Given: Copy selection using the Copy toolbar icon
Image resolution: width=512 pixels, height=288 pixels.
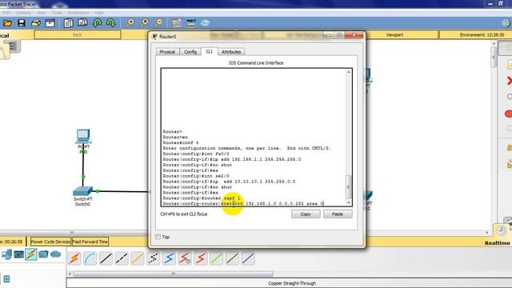Looking at the screenshot, I should [68, 23].
